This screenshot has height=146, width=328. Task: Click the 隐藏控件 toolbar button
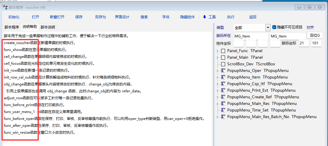pos(187,17)
